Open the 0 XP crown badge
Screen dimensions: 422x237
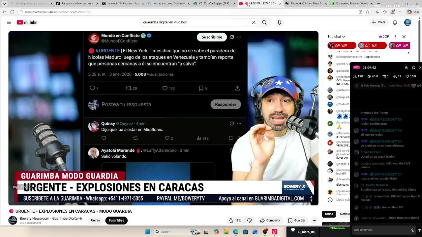pyautogui.click(x=384, y=37)
